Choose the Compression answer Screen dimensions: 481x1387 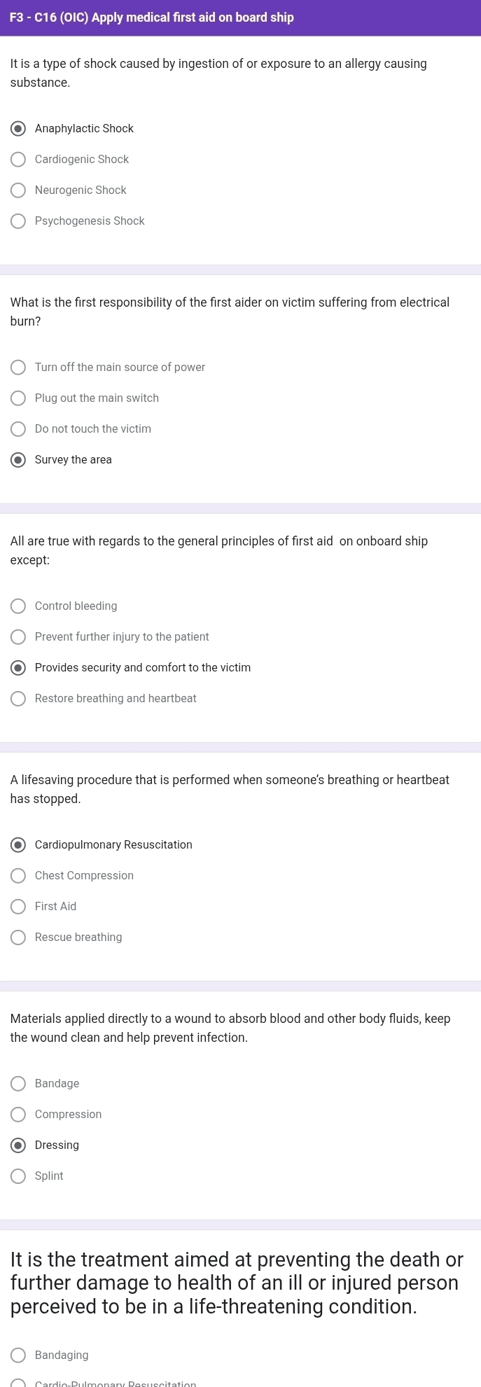click(19, 1115)
